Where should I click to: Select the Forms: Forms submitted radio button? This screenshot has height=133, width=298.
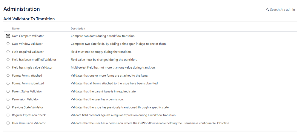pos(8,83)
